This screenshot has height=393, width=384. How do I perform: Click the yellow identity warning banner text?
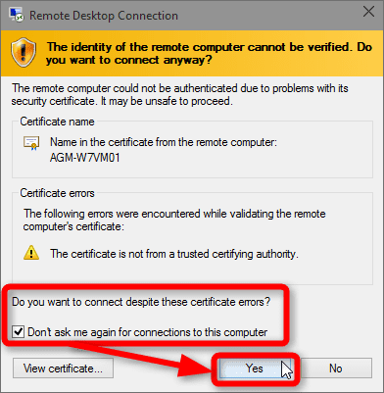coord(209,53)
